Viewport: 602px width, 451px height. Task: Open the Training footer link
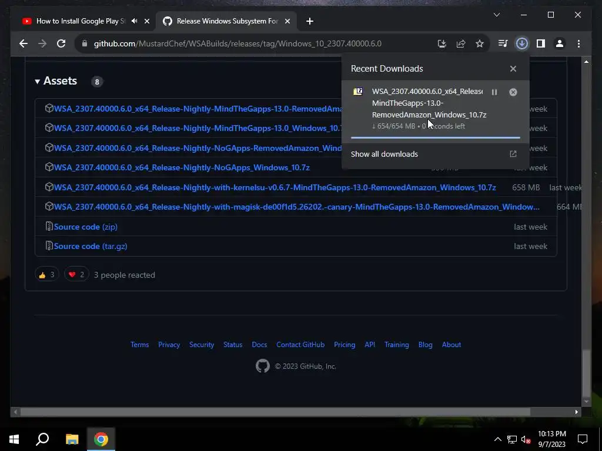point(397,345)
